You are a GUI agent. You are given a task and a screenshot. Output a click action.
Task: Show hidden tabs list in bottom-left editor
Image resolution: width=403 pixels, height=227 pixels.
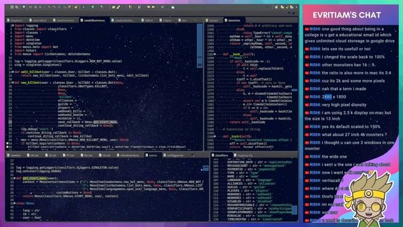coord(193,155)
